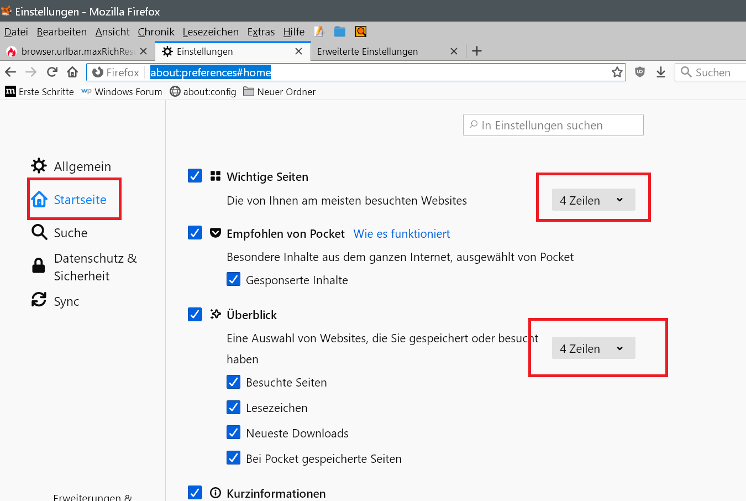This screenshot has width=746, height=501.
Task: Click the In Einstellungen suchen field
Action: click(x=553, y=126)
